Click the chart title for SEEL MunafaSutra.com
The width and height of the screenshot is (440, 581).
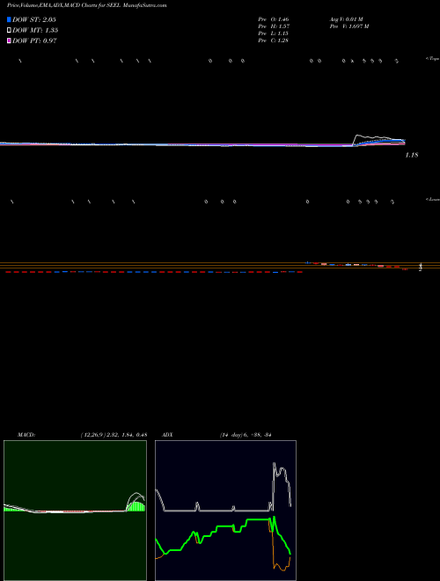[x=86, y=5]
